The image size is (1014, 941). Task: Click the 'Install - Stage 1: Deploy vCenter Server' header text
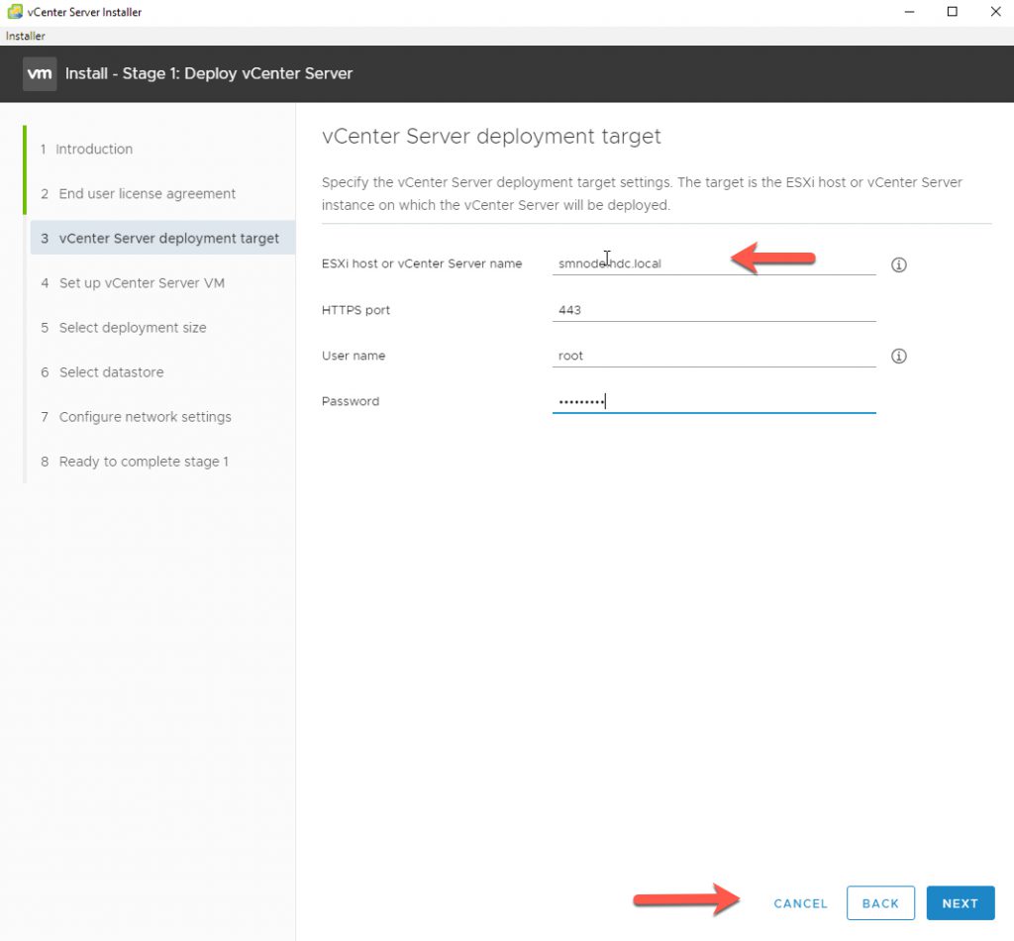209,73
